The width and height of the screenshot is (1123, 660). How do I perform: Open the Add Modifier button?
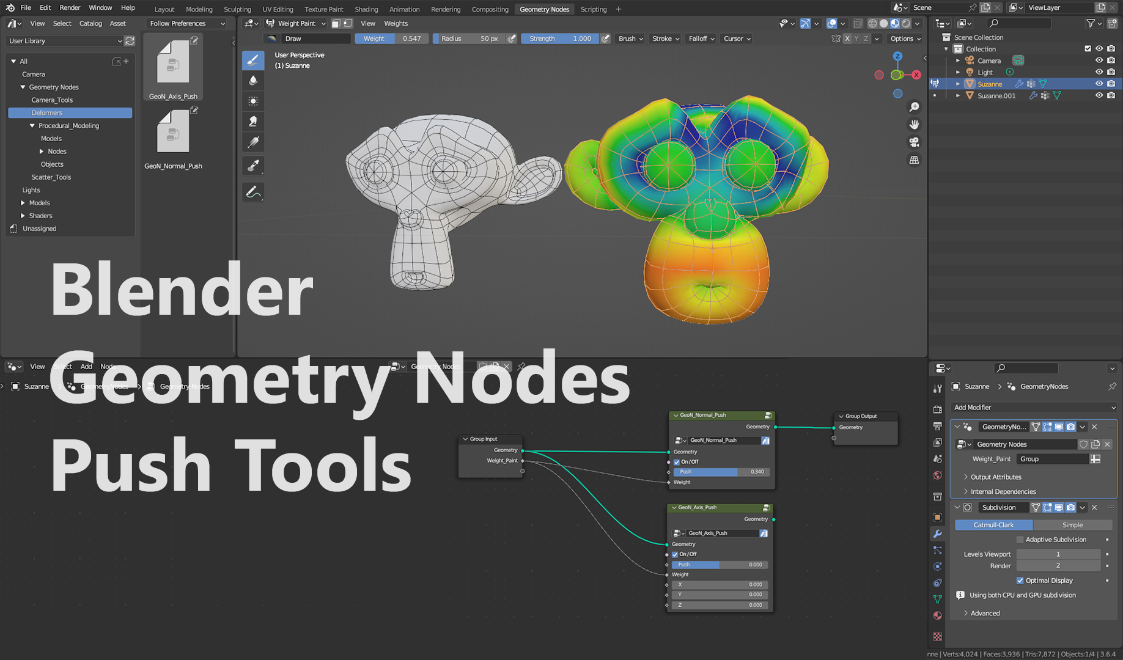tap(1033, 407)
